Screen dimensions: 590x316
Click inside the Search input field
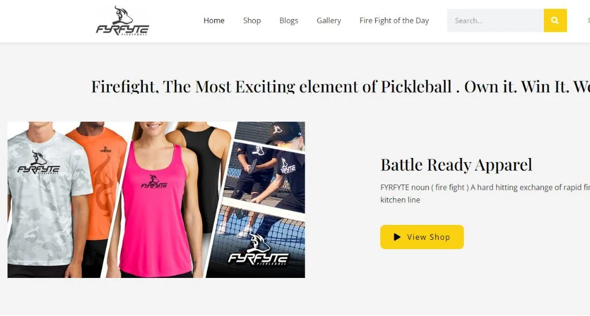pyautogui.click(x=495, y=20)
